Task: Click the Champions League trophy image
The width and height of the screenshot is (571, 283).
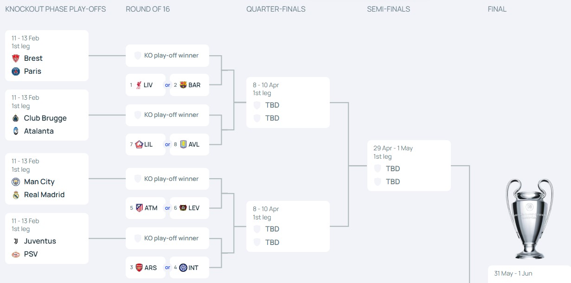Action: click(x=529, y=218)
